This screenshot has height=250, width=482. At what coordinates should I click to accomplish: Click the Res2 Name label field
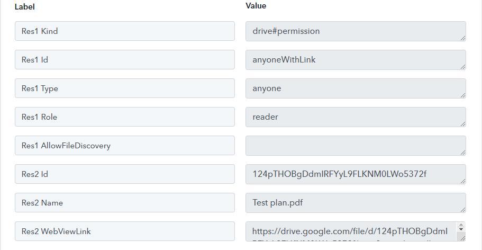click(125, 203)
